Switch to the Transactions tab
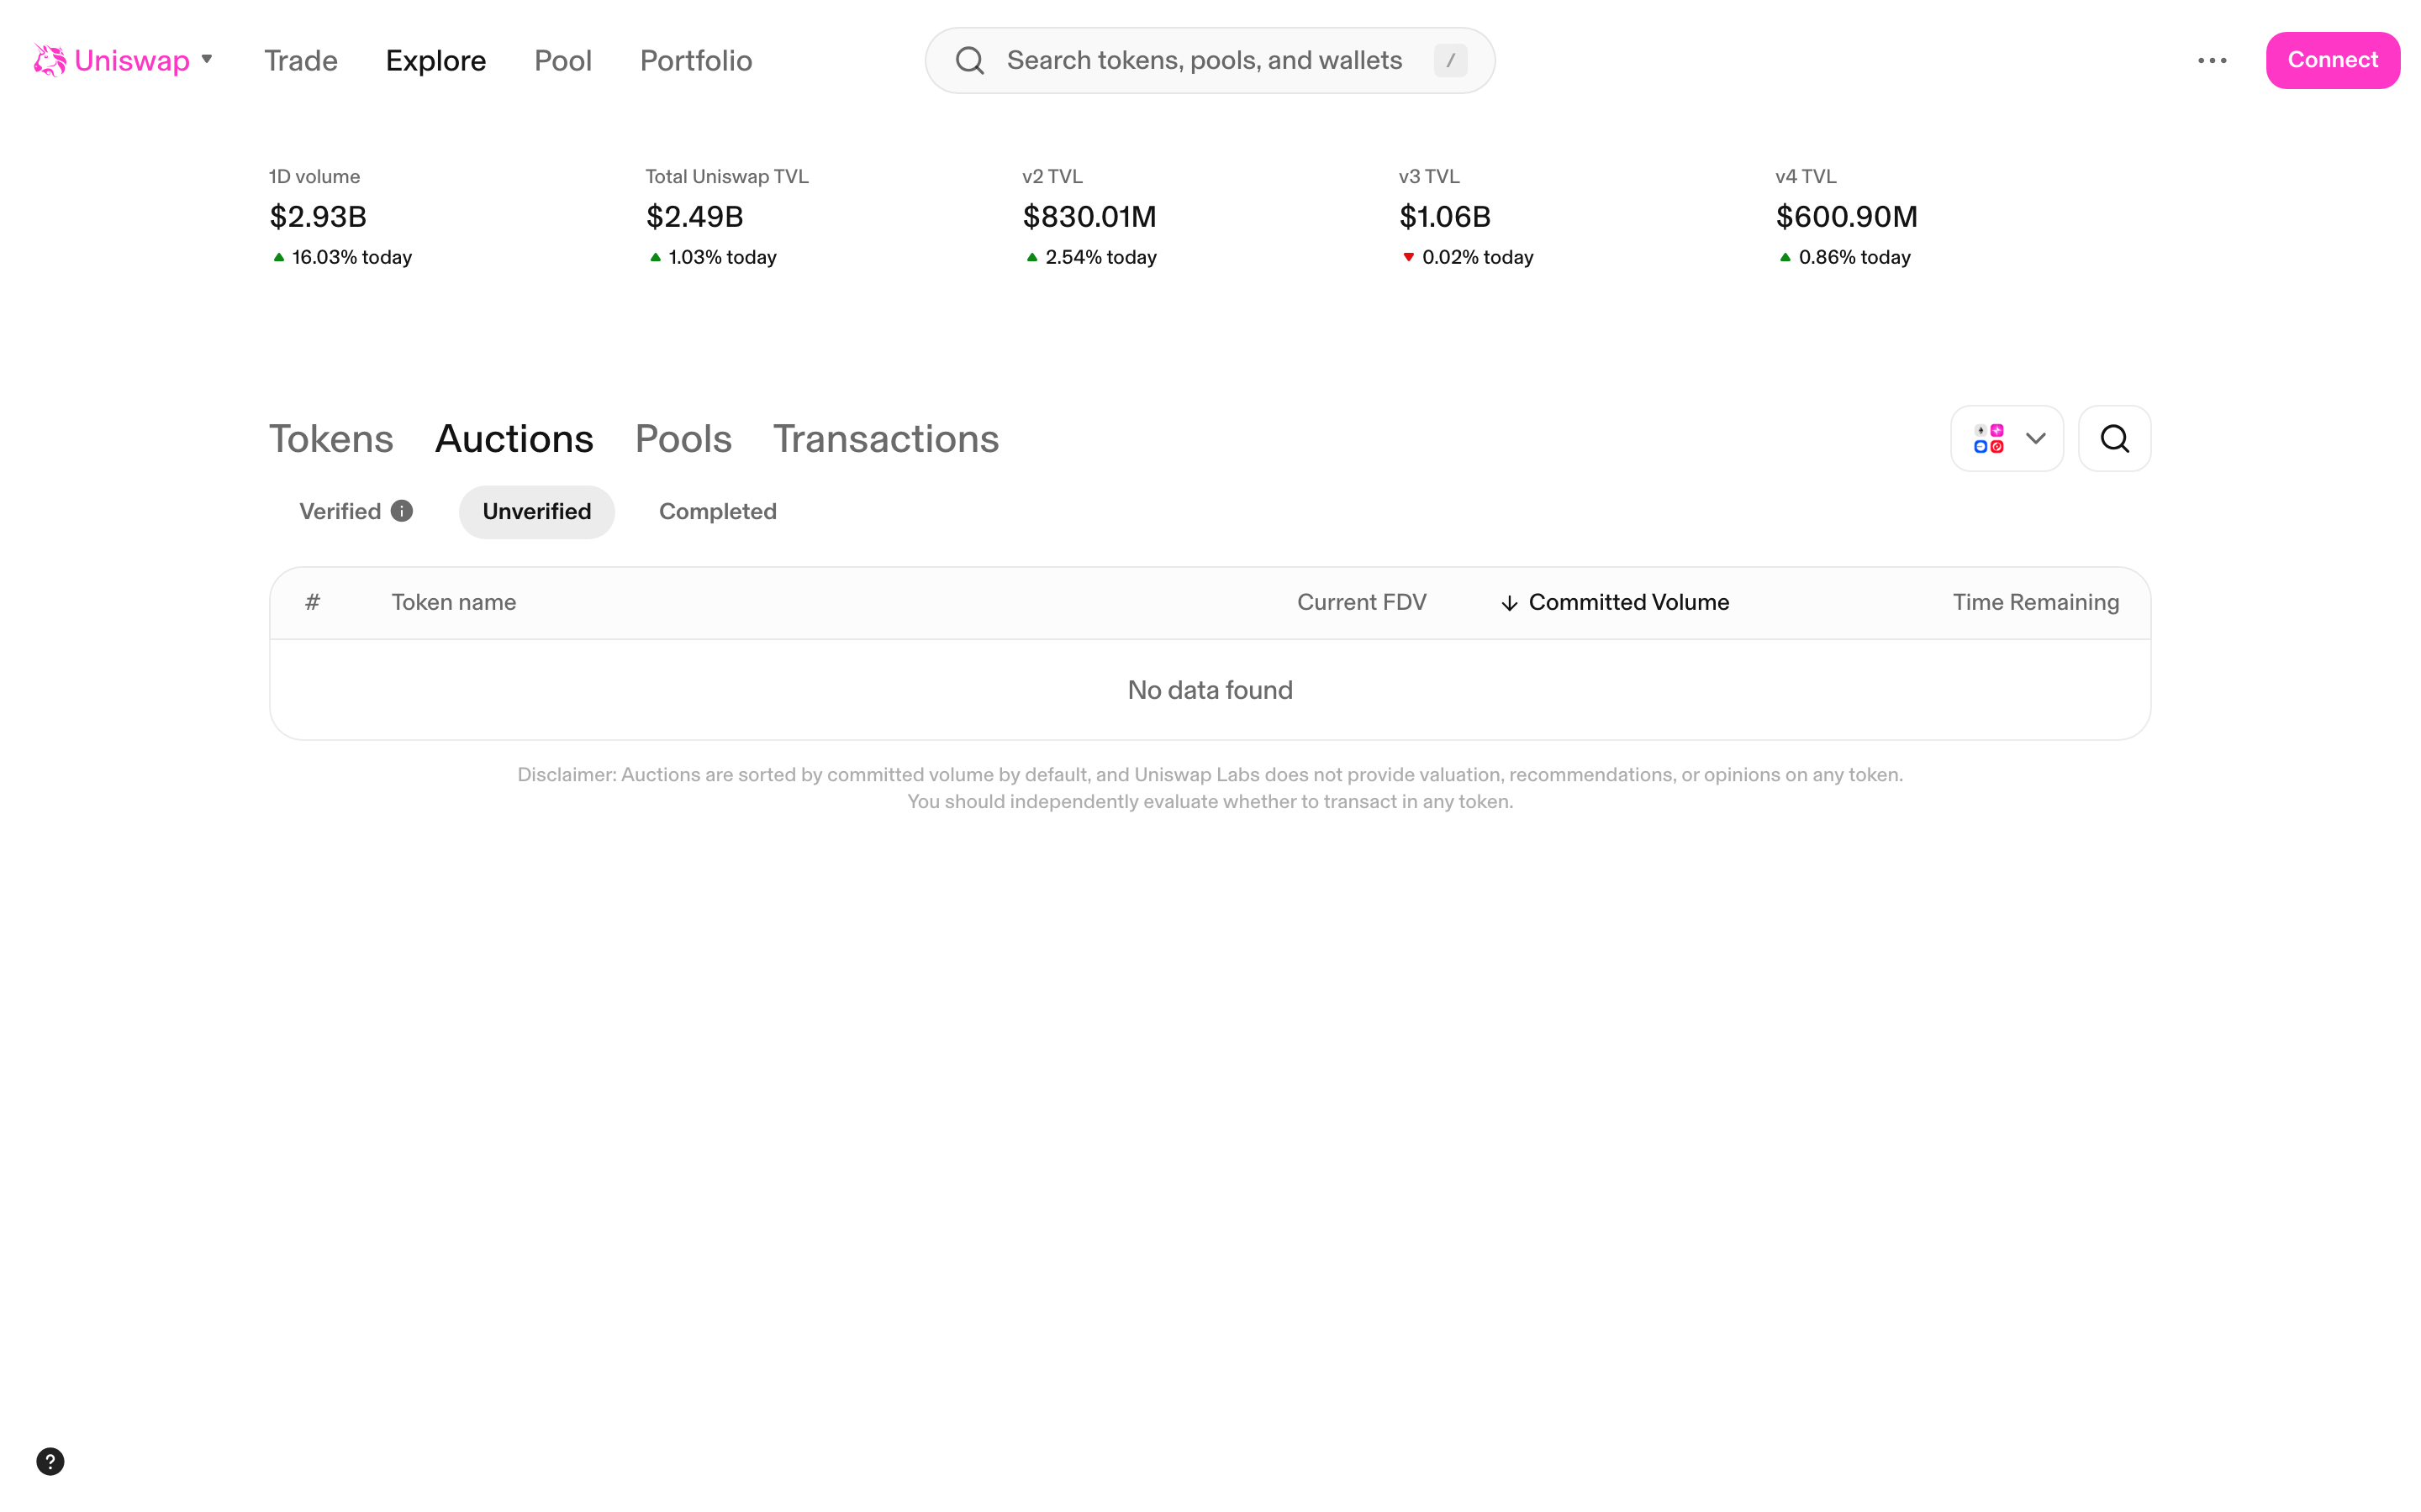The height and width of the screenshot is (1512, 2421). [885, 438]
